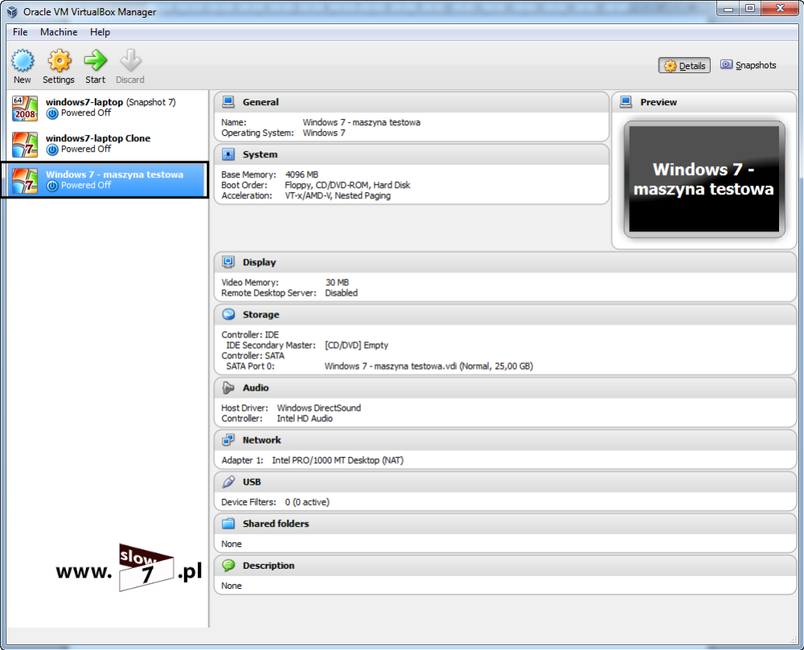
Task: Click windows7-laptop Clone OS icon
Action: (25, 145)
